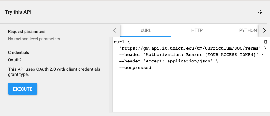Copy the cURL code sample
Image resolution: width=270 pixels, height=116 pixels.
[265, 42]
